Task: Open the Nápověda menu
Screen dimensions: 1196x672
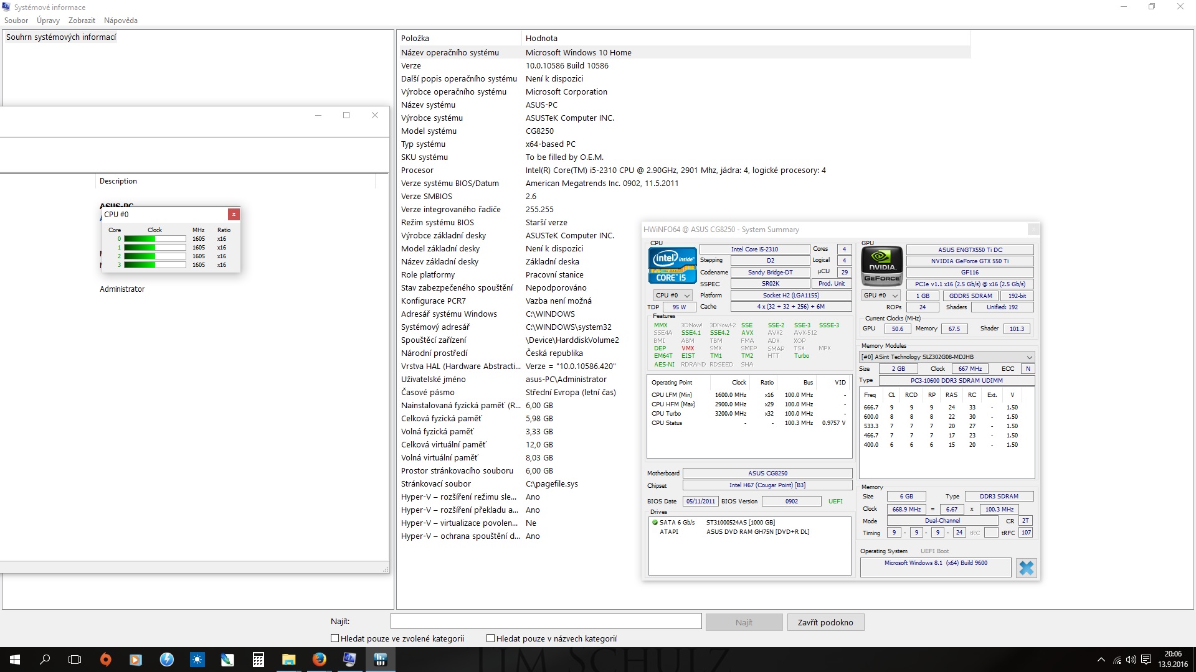Action: (x=121, y=21)
